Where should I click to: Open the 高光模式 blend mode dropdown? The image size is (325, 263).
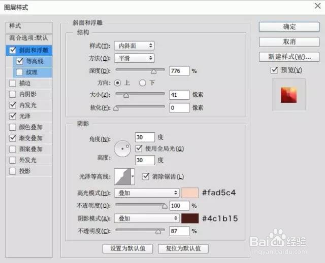147,193
